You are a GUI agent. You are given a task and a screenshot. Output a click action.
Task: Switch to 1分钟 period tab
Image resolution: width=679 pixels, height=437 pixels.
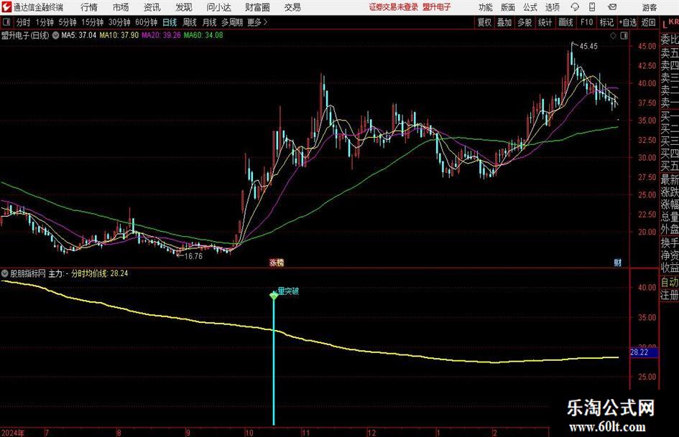(45, 22)
